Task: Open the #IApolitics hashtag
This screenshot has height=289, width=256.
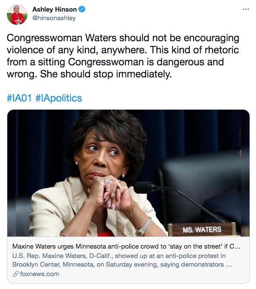Action: (x=59, y=98)
